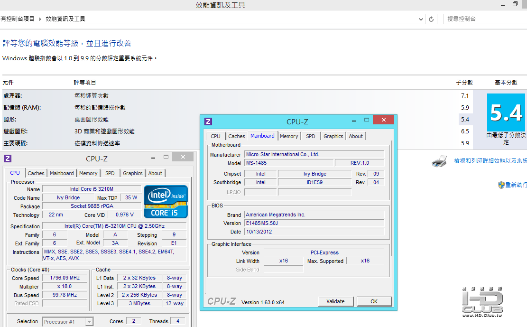This screenshot has height=327, width=527.
Task: Click the CPU-Z logo icon in Mainboard window
Action: tap(208, 121)
